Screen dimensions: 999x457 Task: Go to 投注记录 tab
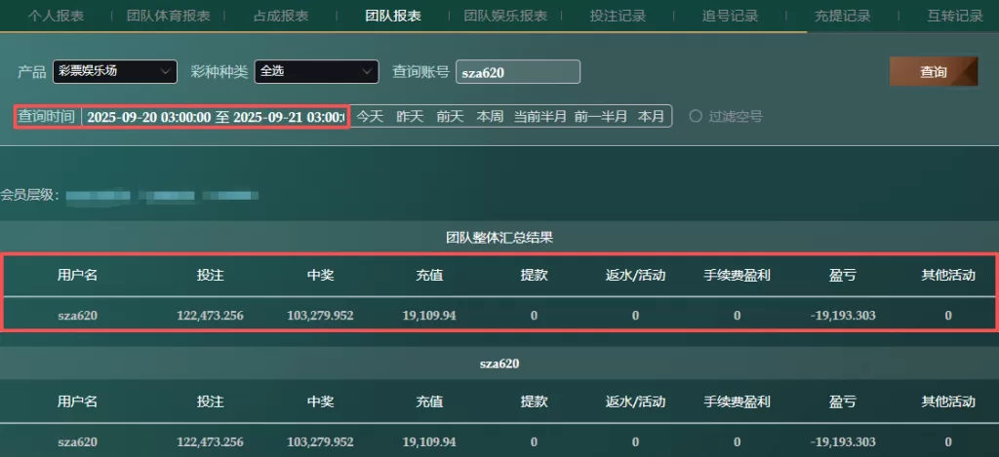pos(618,16)
